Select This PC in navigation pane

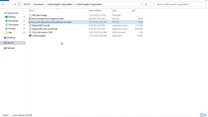pos(10,43)
